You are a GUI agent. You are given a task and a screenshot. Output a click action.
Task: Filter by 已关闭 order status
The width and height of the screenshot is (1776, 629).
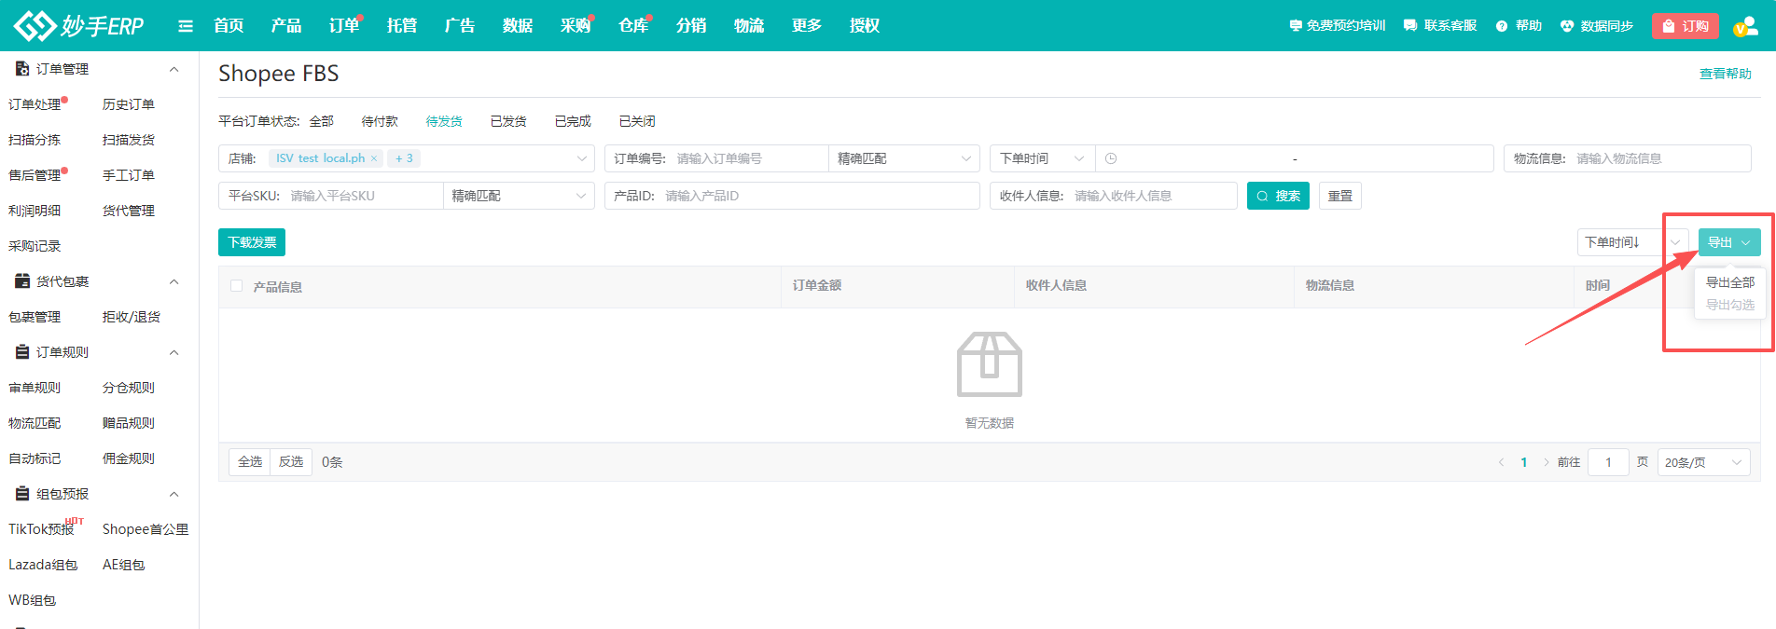[637, 121]
